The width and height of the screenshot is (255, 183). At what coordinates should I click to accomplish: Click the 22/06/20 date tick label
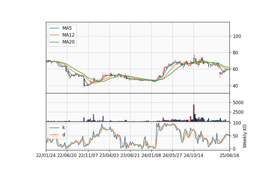click(67, 156)
